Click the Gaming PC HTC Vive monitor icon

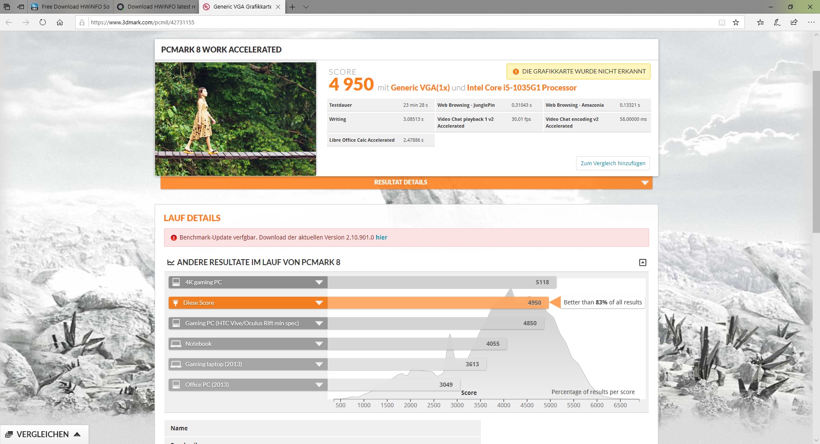pos(176,323)
